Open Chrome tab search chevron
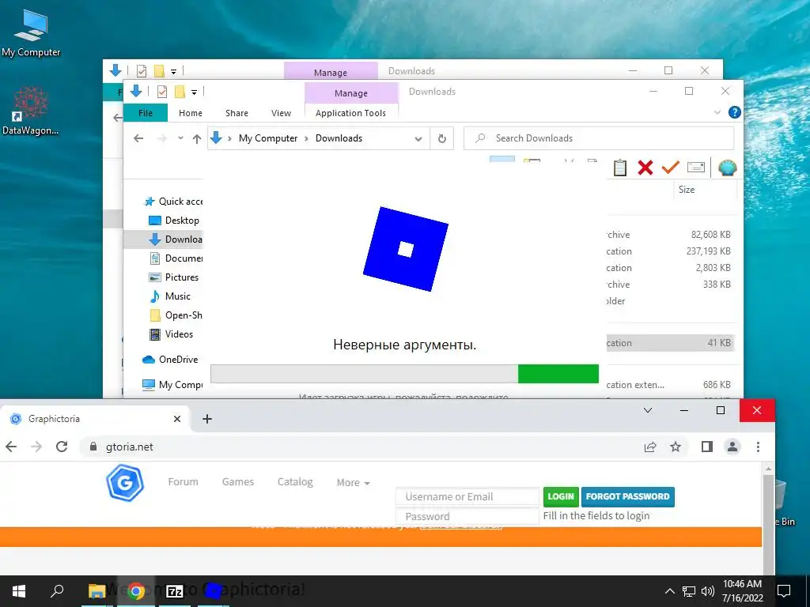Viewport: 810px width, 607px height. (x=648, y=410)
